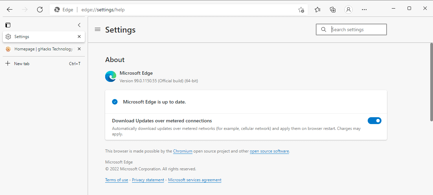Click the Microsoft Edge logo in About
433x195 pixels.
coord(111,76)
